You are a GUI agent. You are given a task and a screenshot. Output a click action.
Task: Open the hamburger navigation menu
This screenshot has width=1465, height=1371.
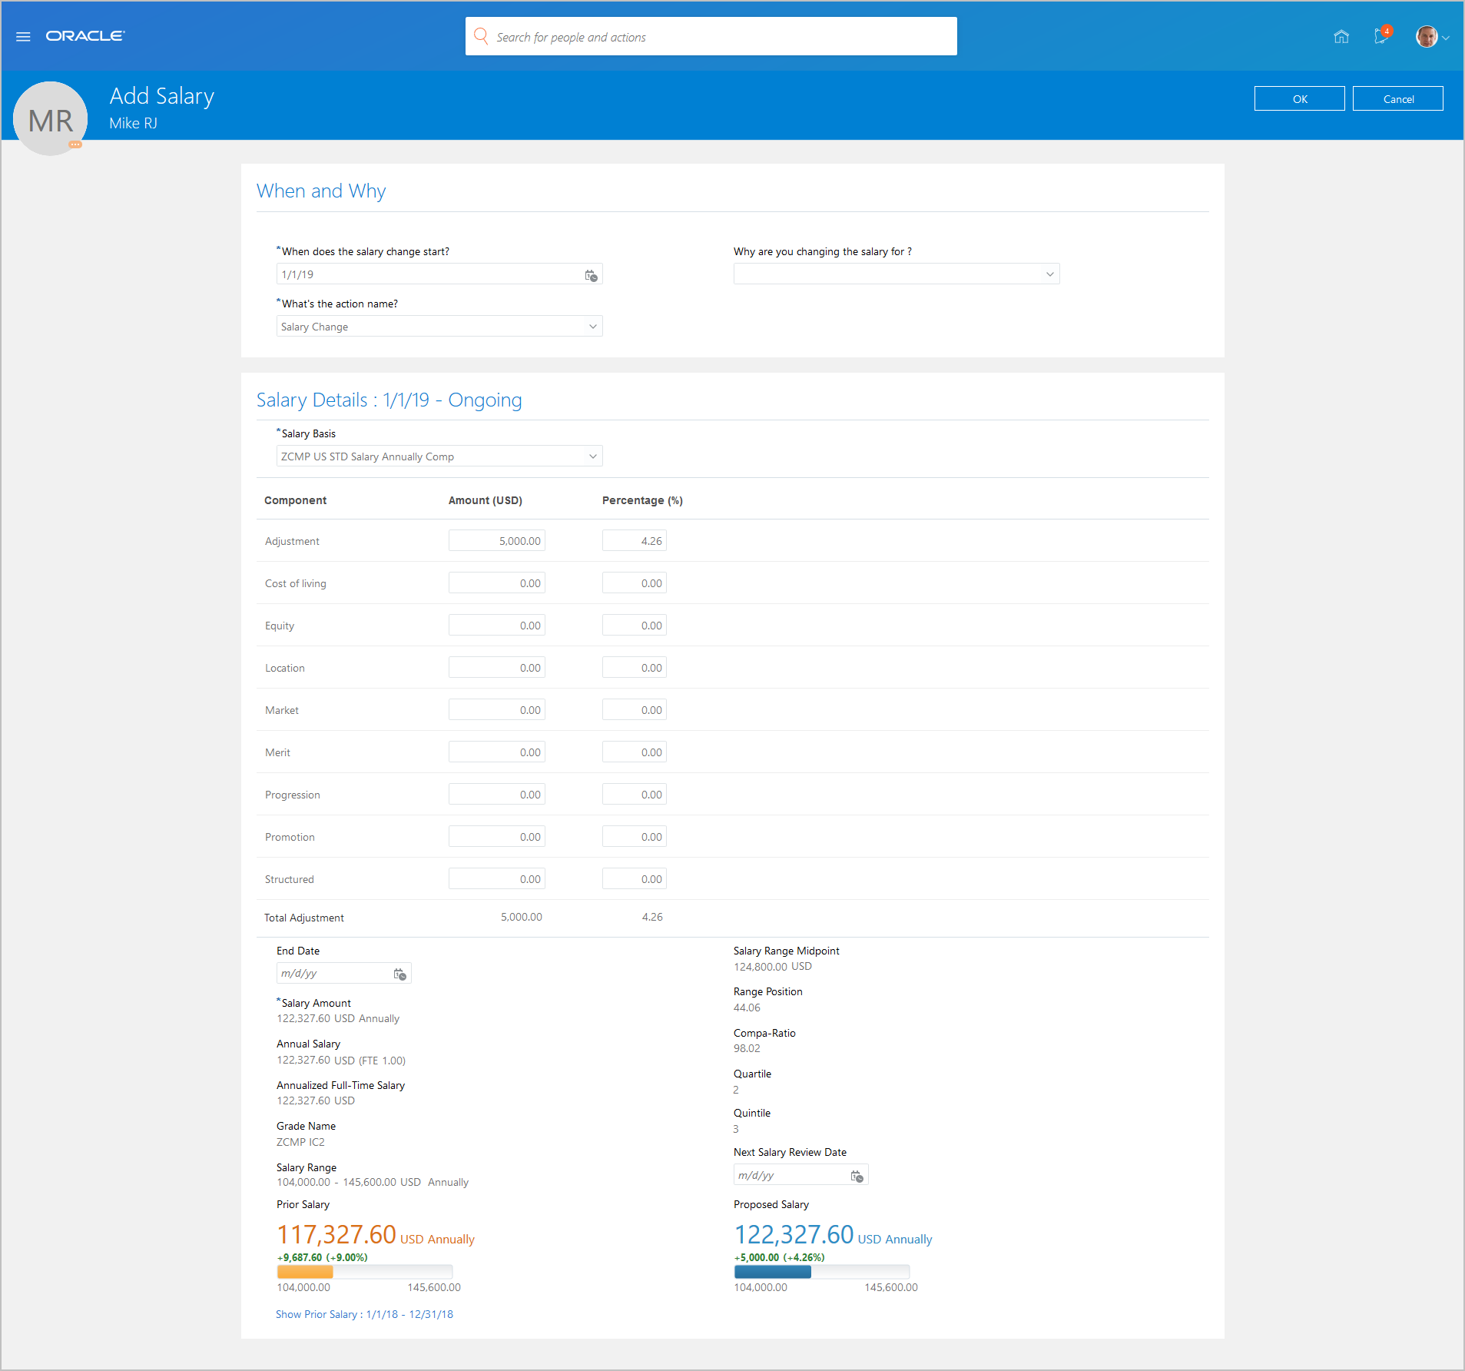click(x=23, y=36)
